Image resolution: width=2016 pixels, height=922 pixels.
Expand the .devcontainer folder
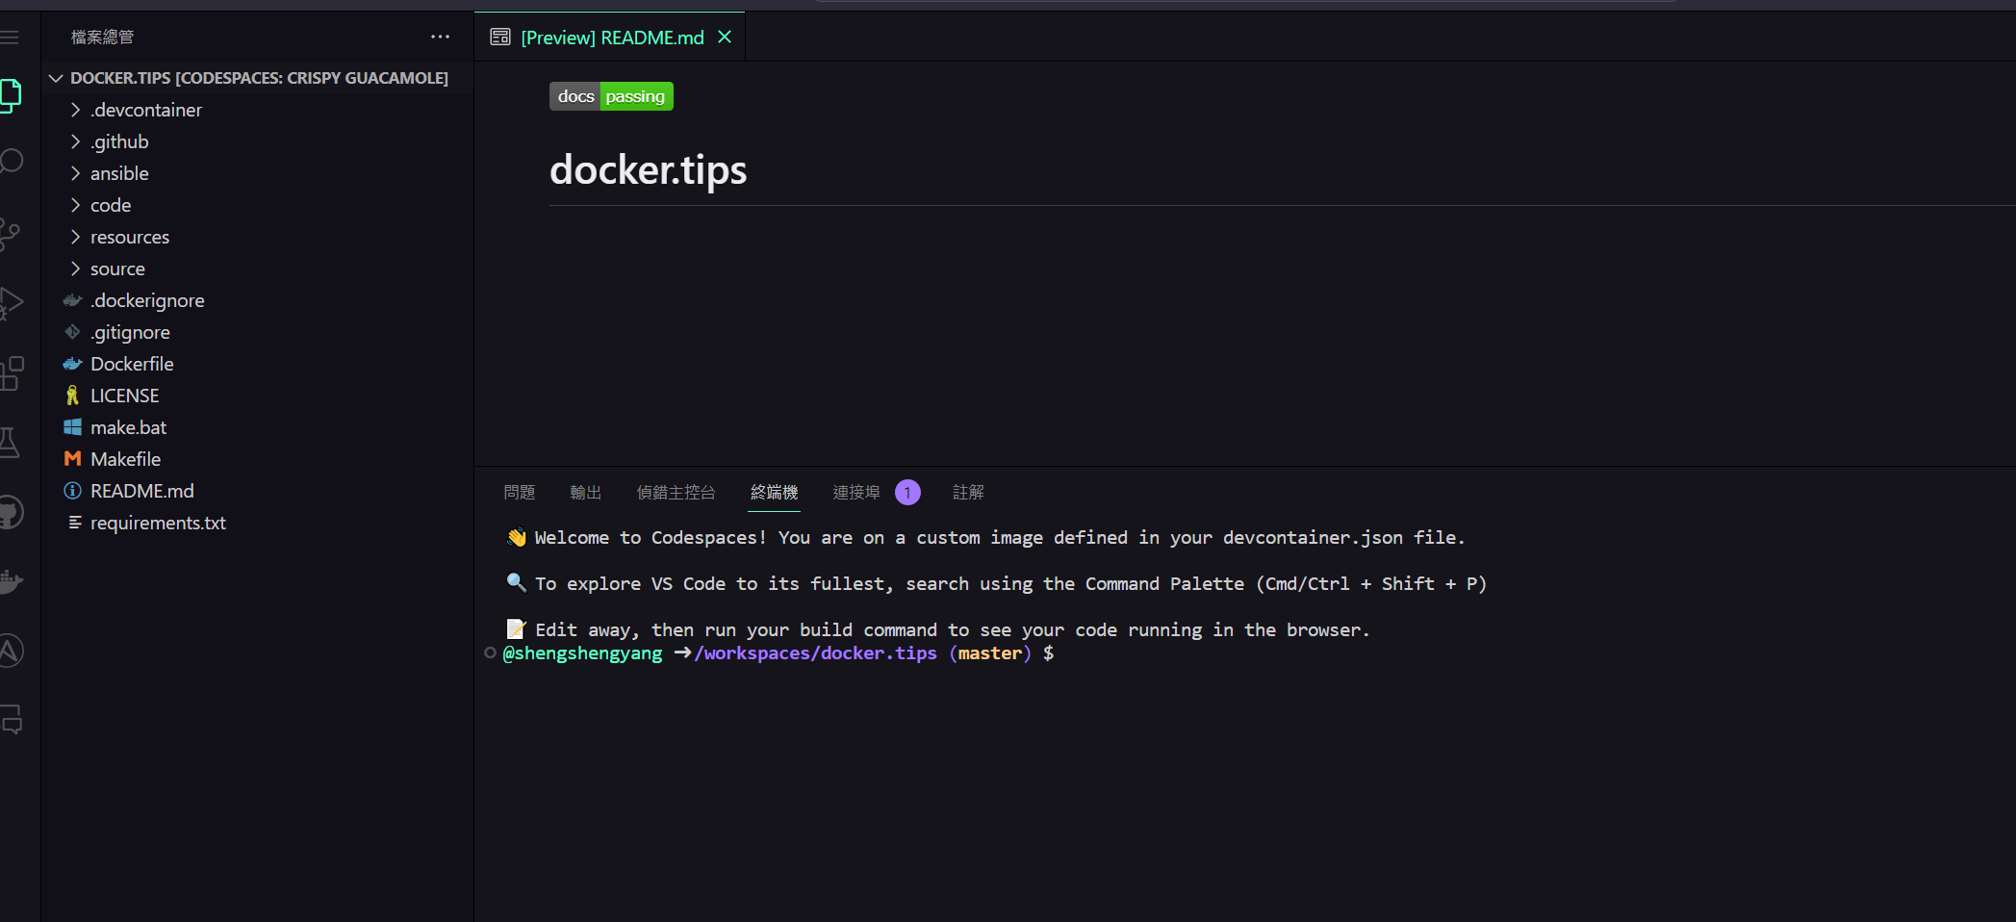[146, 110]
